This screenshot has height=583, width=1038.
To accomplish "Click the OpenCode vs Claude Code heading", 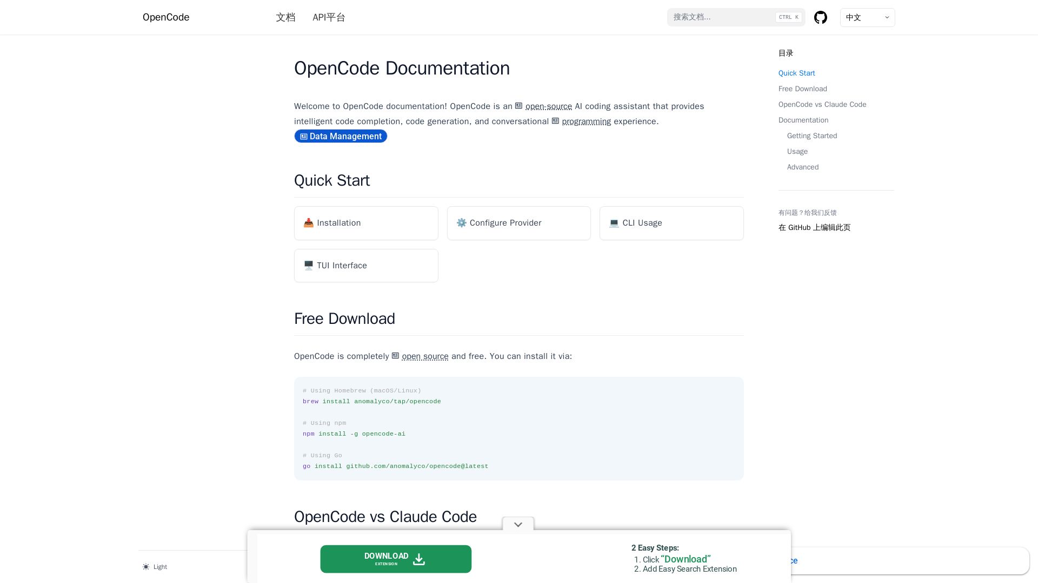I will click(385, 517).
